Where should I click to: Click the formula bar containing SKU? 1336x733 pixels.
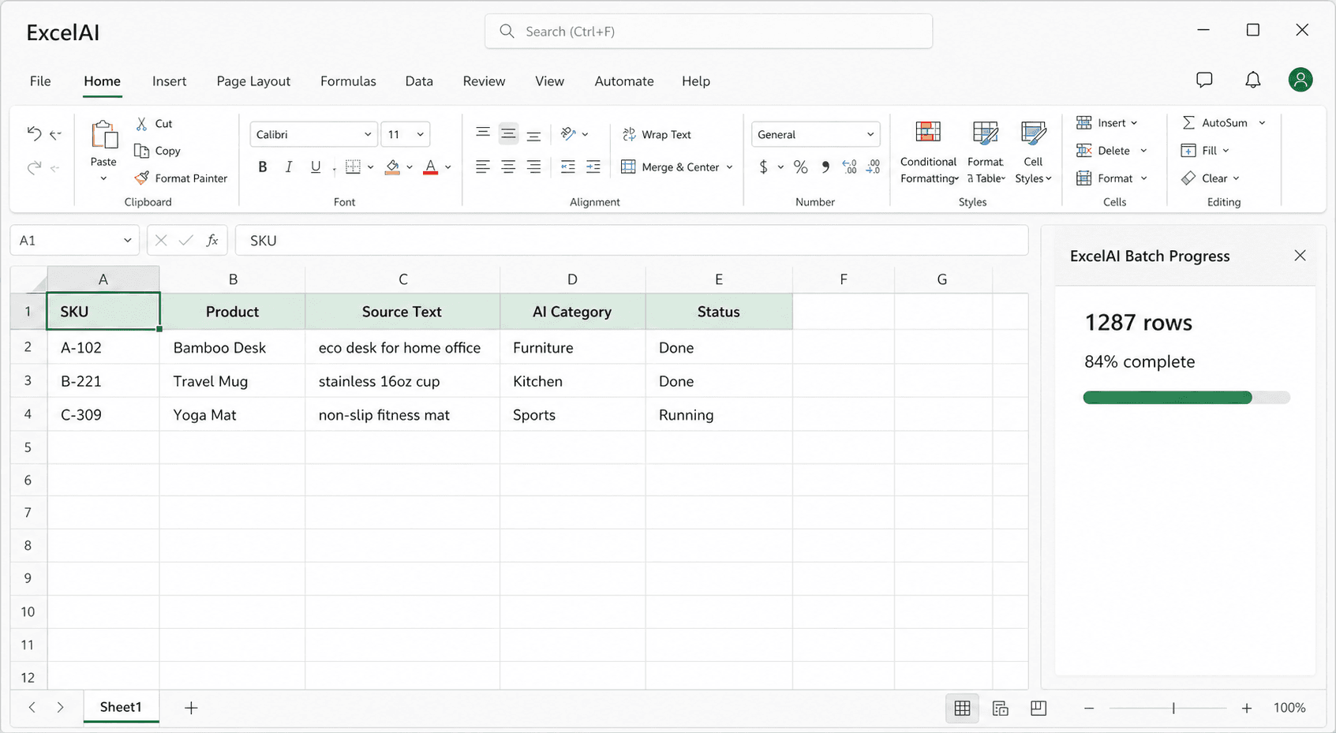(x=631, y=241)
